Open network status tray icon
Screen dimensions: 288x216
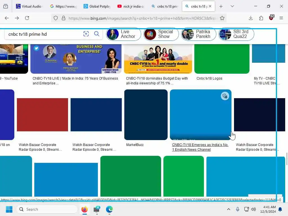246,209
